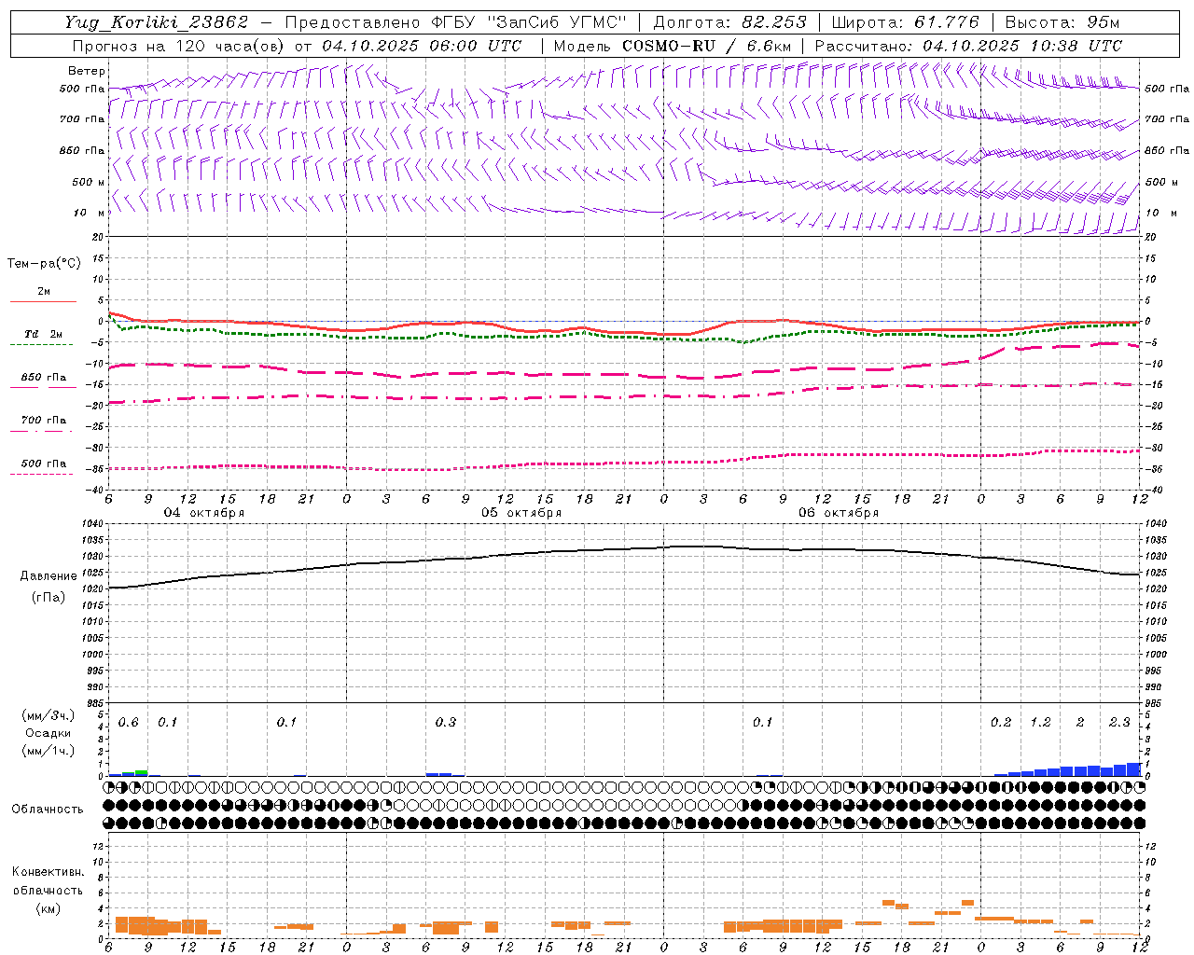Click the Осадки precipitation label
This screenshot has height=955, width=1194.
49,733
